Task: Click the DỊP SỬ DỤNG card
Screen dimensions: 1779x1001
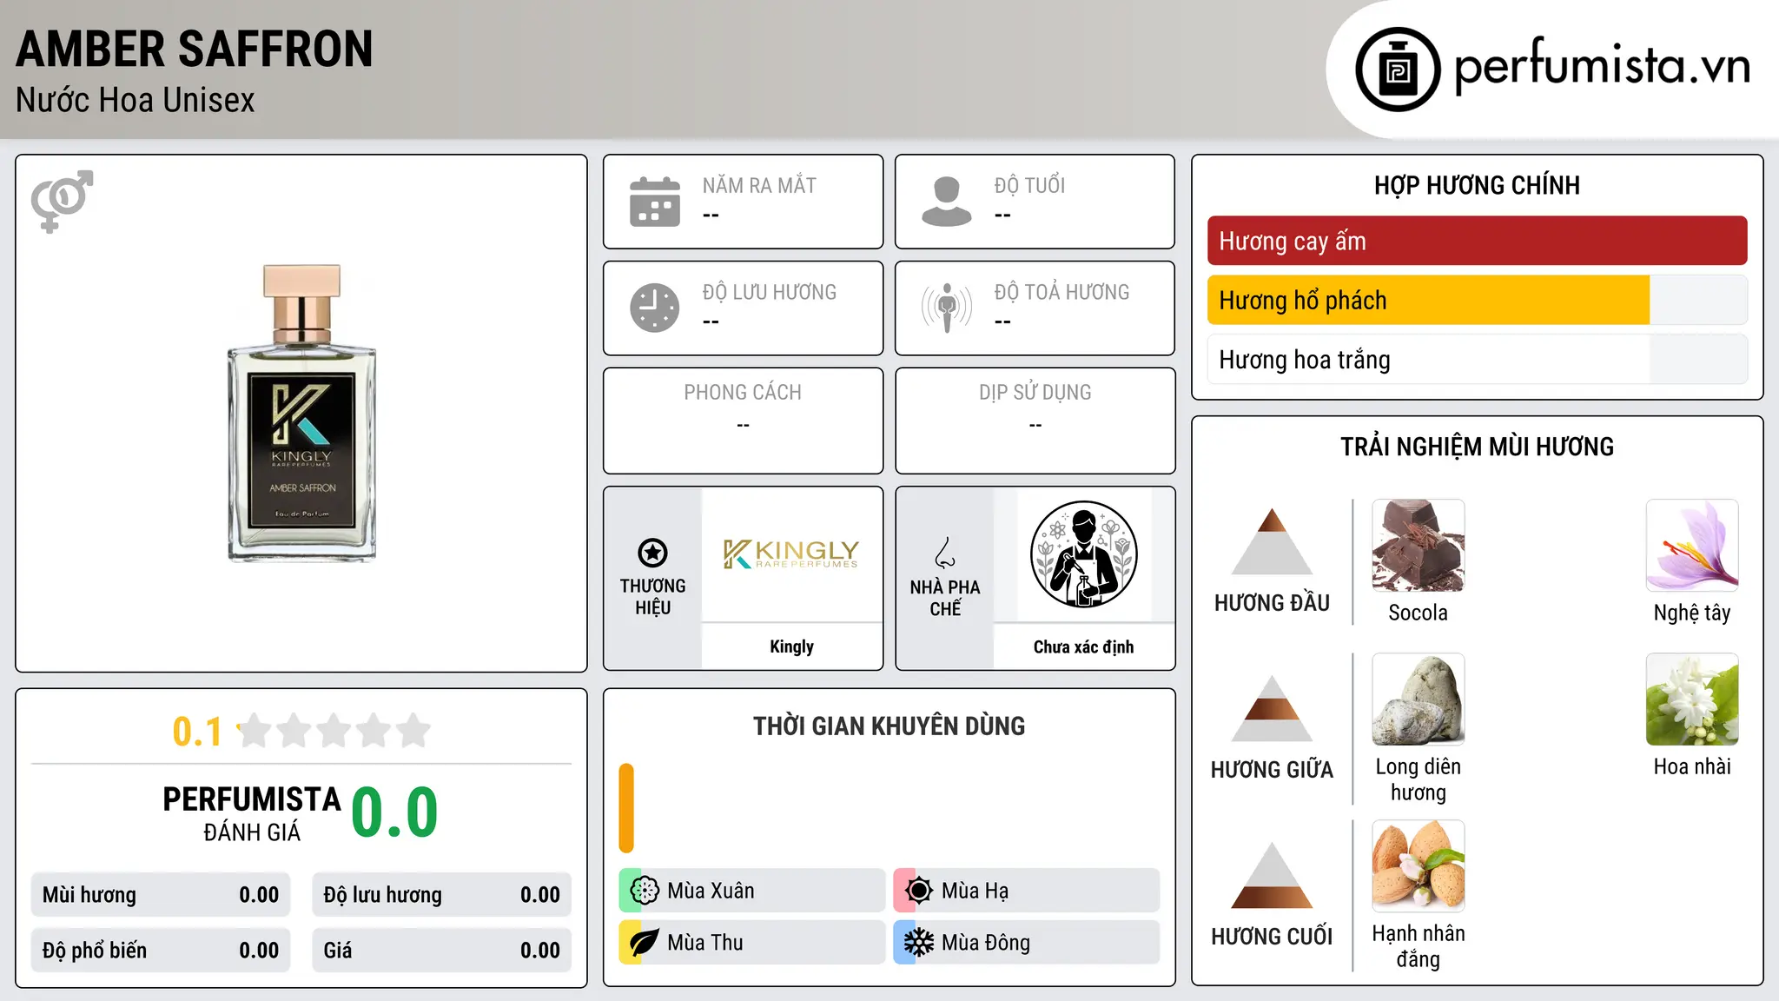Action: [x=1035, y=421]
